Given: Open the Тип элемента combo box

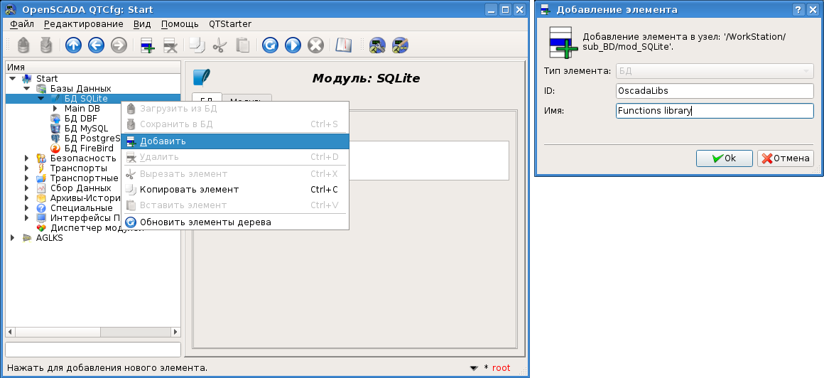Looking at the screenshot, I should [x=714, y=71].
